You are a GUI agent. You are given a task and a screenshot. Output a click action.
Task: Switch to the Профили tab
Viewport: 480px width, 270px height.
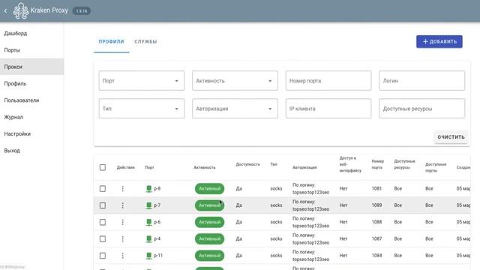pyautogui.click(x=112, y=42)
